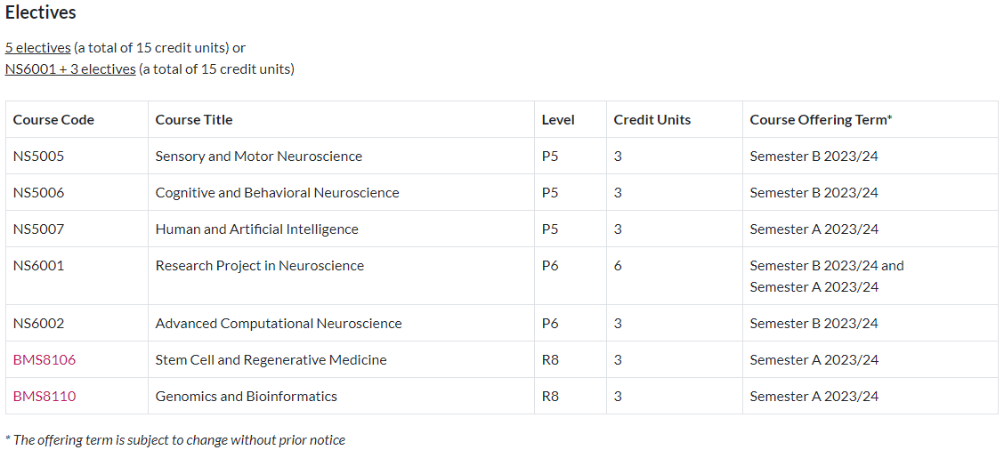Click Sensory and Motor Neuroscience title
1004x450 pixels.
[259, 157]
